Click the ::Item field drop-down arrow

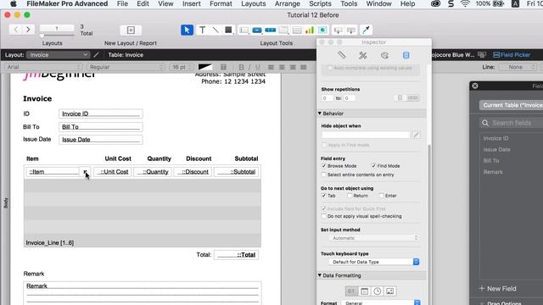click(85, 172)
